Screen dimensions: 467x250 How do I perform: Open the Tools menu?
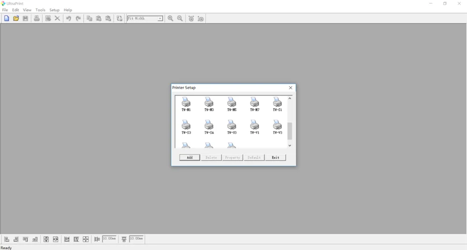click(40, 10)
